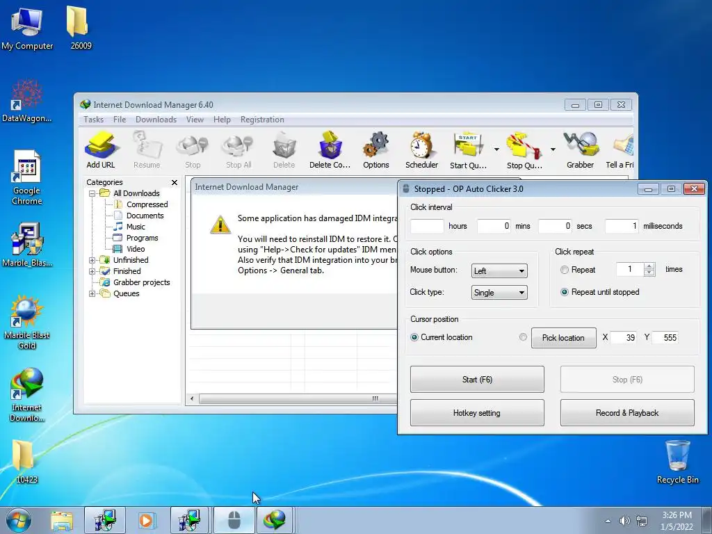This screenshot has width=712, height=534.
Task: Click the Pick location button
Action: [563, 338]
